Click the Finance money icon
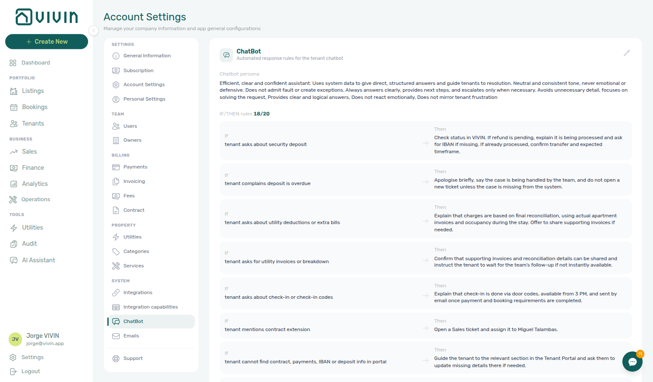The width and height of the screenshot is (653, 382). [14, 168]
